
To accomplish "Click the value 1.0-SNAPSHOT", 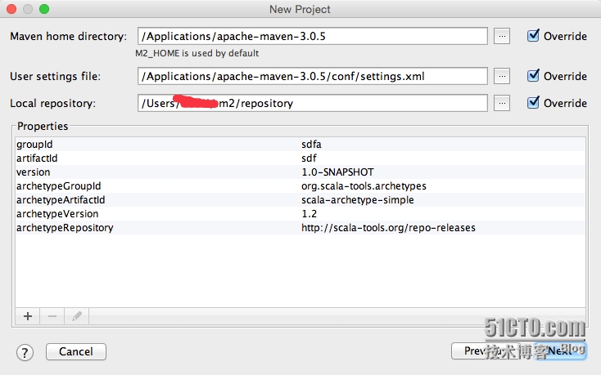I will pyautogui.click(x=337, y=172).
